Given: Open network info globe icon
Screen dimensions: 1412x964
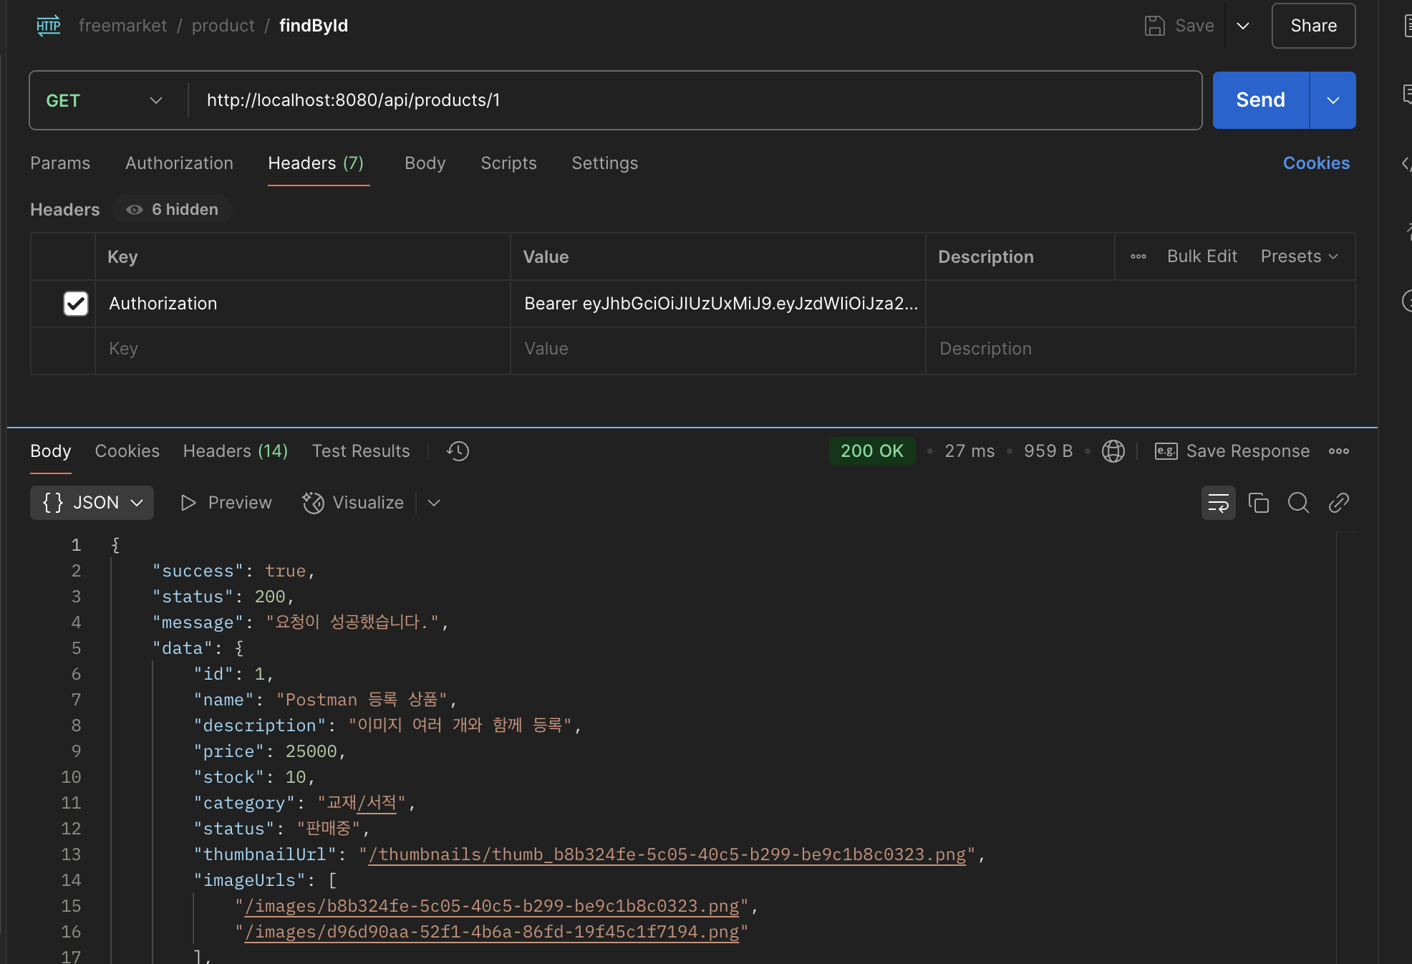Looking at the screenshot, I should (x=1113, y=451).
